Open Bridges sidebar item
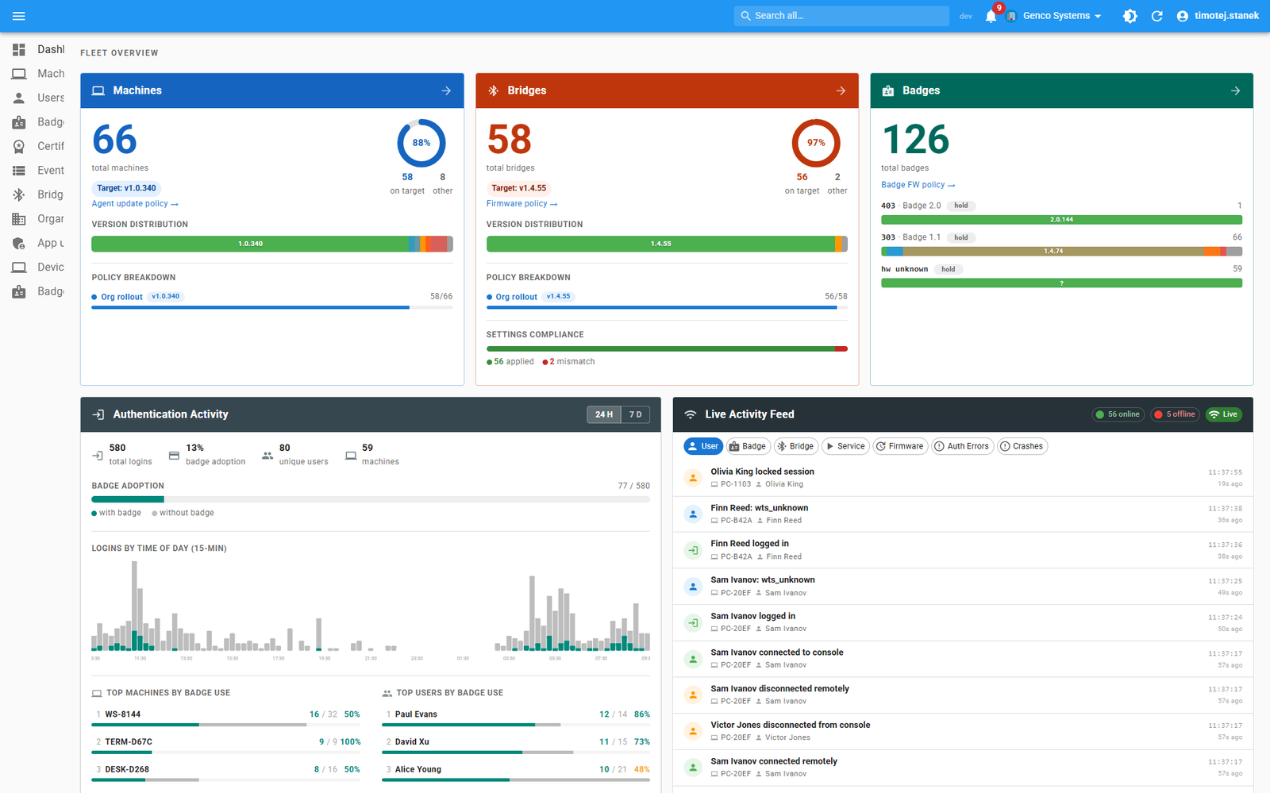The image size is (1270, 793). click(x=38, y=194)
